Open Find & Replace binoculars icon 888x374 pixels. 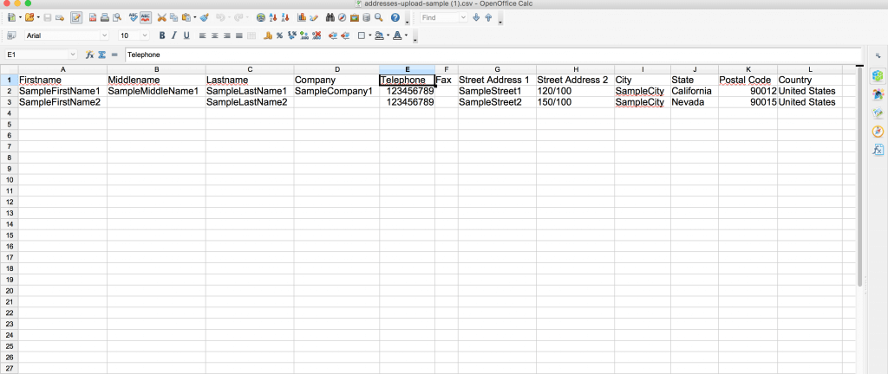point(330,17)
